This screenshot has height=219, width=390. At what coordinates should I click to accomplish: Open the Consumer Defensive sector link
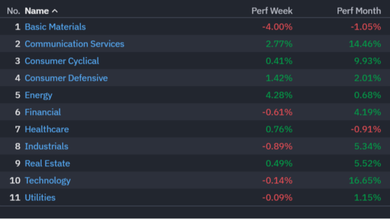point(66,78)
